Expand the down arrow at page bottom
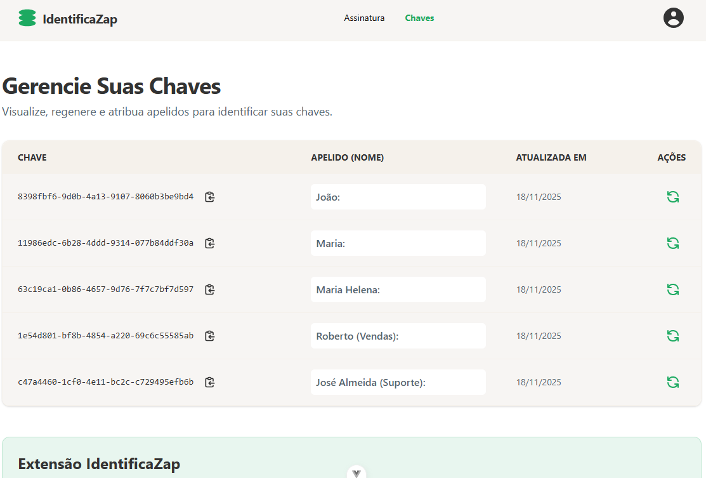This screenshot has height=478, width=706. 356,473
